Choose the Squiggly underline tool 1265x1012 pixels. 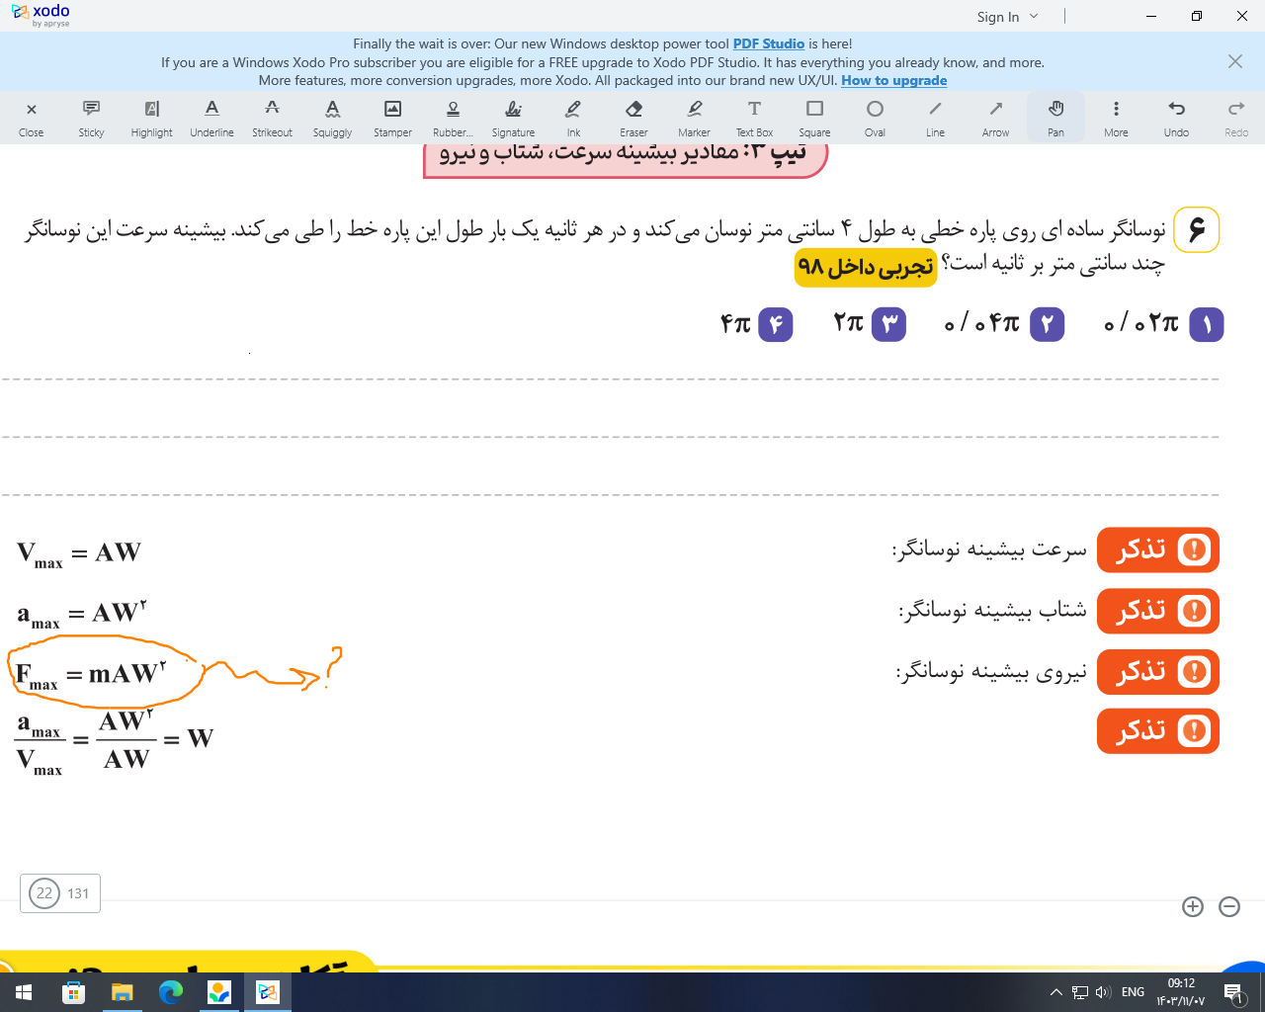coord(332,117)
